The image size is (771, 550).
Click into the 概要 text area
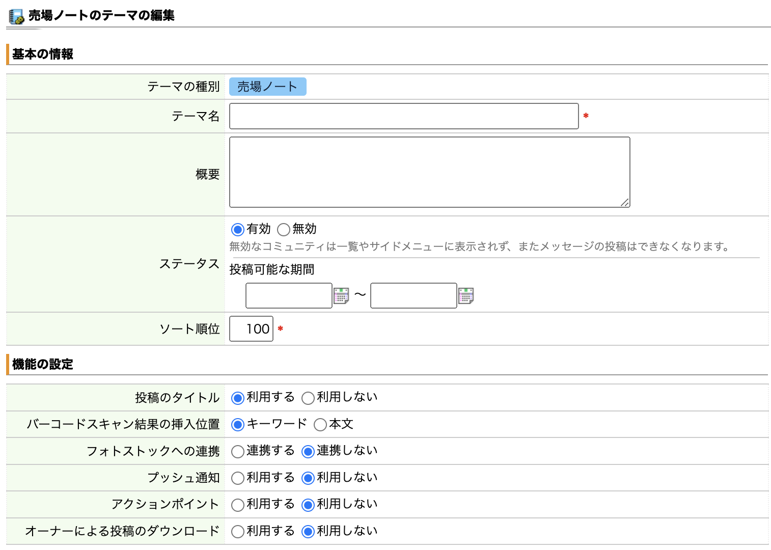[430, 172]
